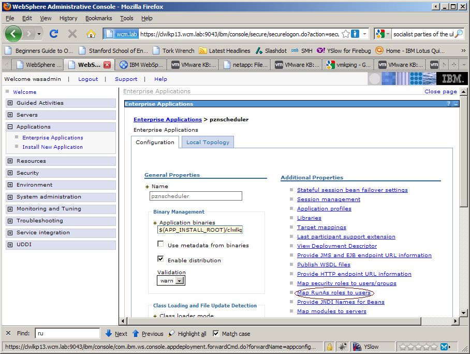Go back with the green back arrow
This screenshot has width=470, height=354.
coord(13,34)
